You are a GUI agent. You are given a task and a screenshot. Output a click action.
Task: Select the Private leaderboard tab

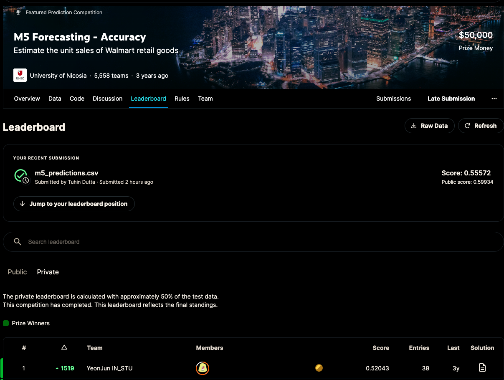tap(48, 272)
